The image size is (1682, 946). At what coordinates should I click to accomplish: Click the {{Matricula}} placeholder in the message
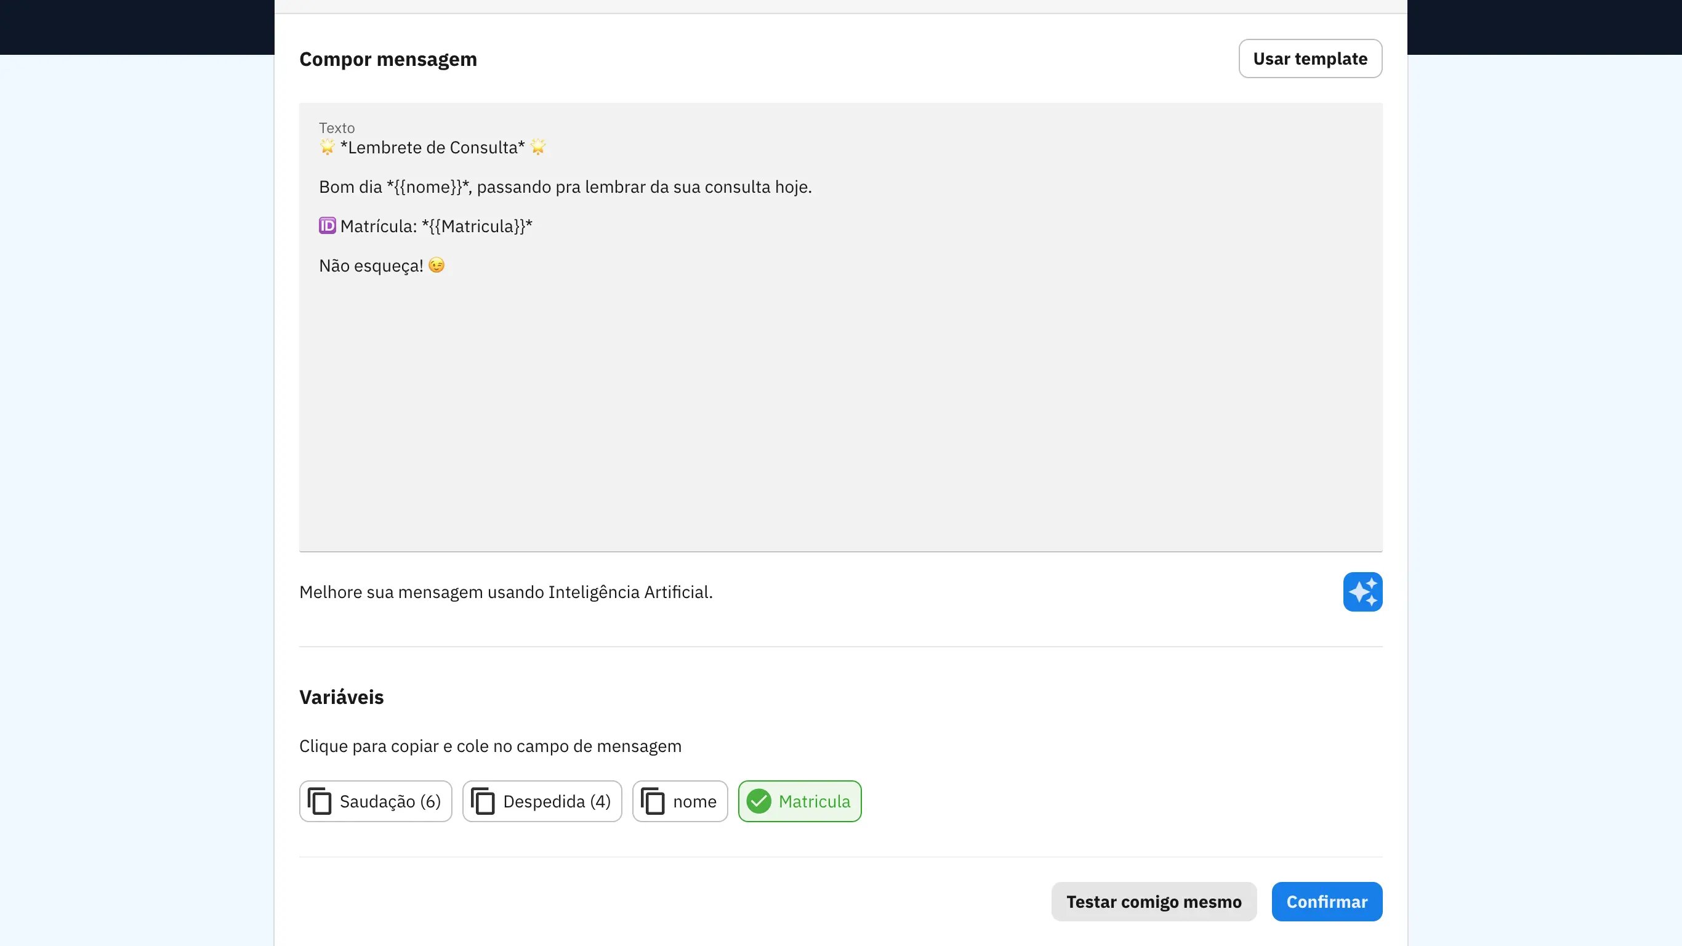pyautogui.click(x=477, y=226)
